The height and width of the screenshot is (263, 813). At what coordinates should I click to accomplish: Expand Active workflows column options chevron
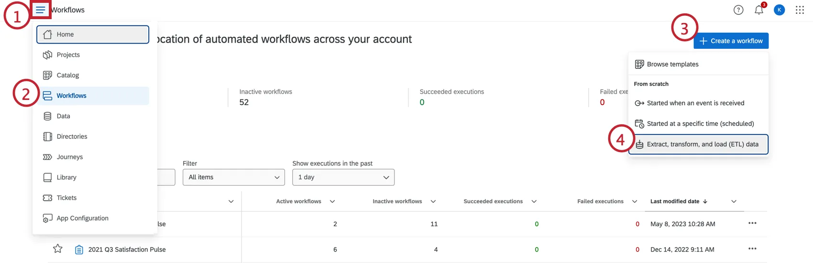point(332,201)
